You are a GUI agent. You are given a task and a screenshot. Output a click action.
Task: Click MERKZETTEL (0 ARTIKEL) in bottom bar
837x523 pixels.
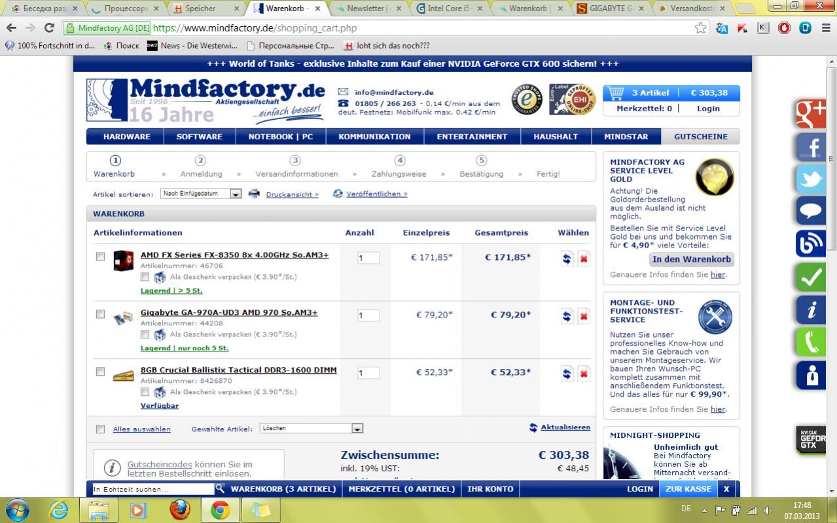[x=401, y=489]
